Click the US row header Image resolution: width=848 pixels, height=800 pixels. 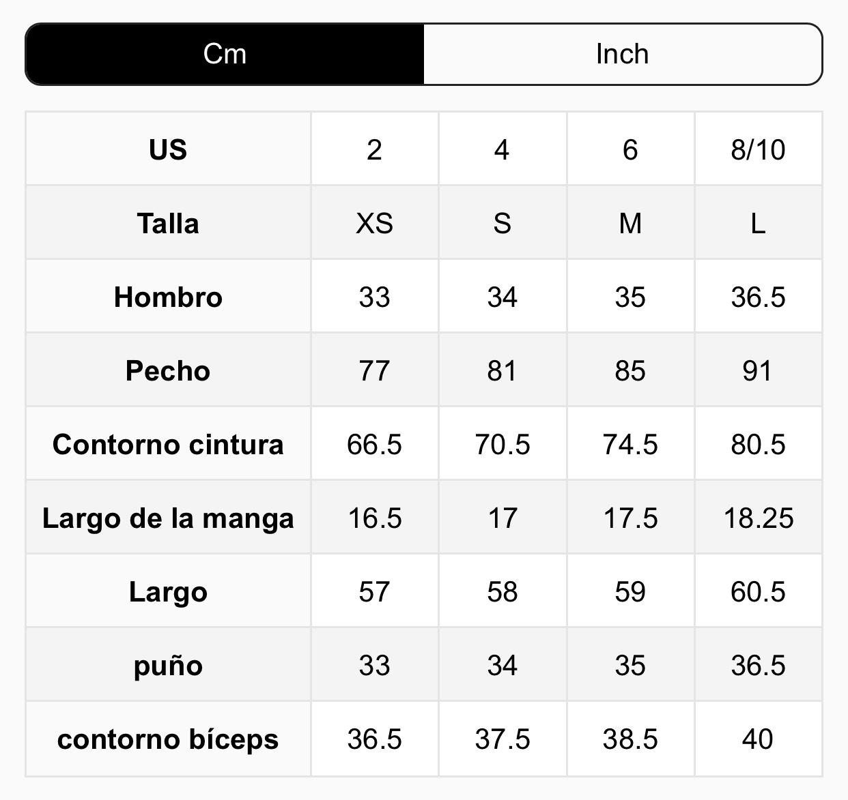(x=168, y=149)
